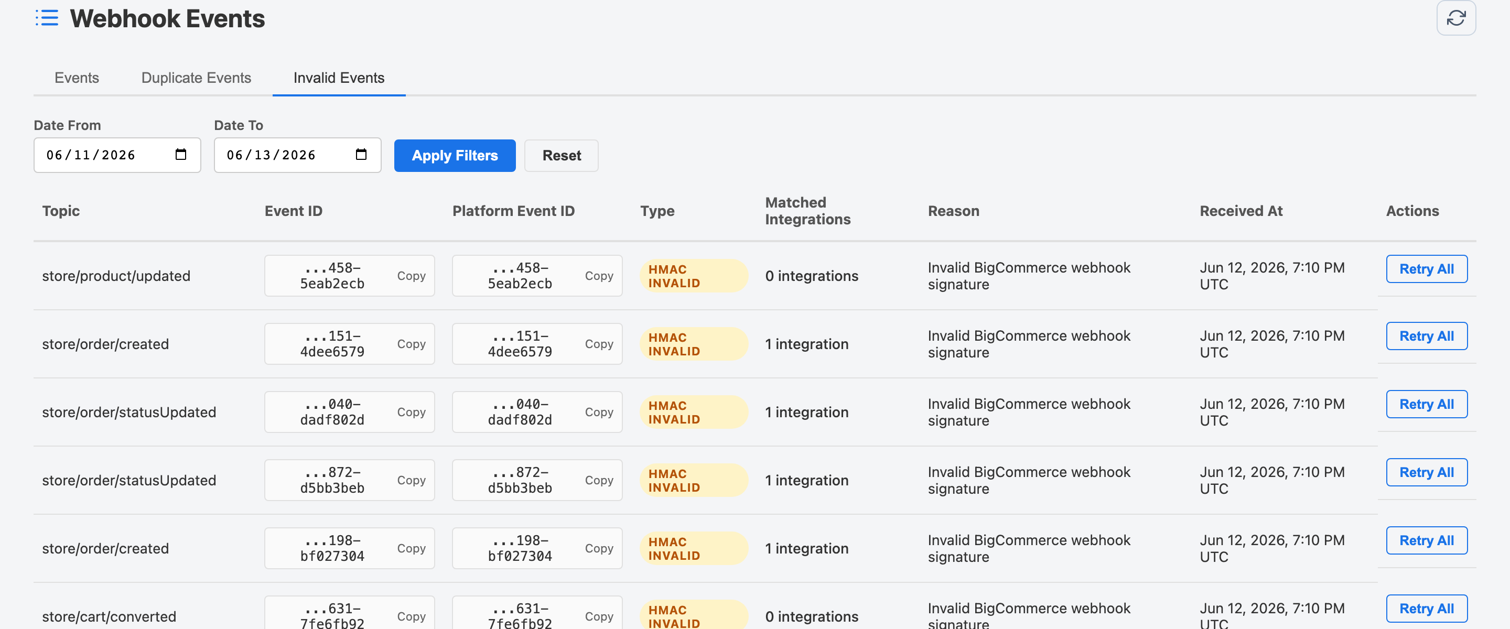Click the store/cart/converted topic cell
1510x629 pixels.
pos(109,616)
